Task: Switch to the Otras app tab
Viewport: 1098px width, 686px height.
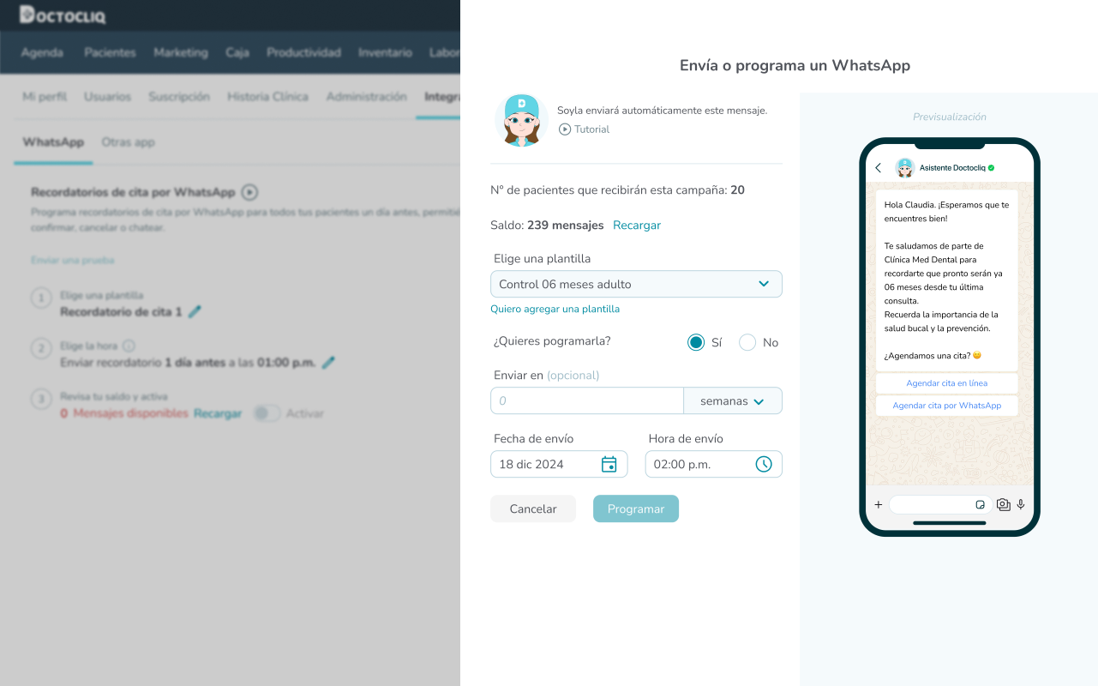Action: pyautogui.click(x=128, y=141)
